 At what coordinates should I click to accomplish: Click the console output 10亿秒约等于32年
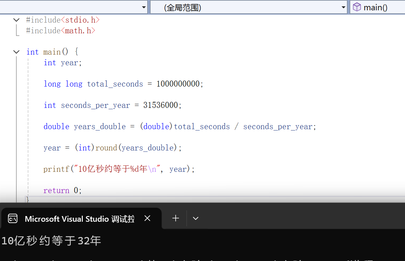point(51,241)
